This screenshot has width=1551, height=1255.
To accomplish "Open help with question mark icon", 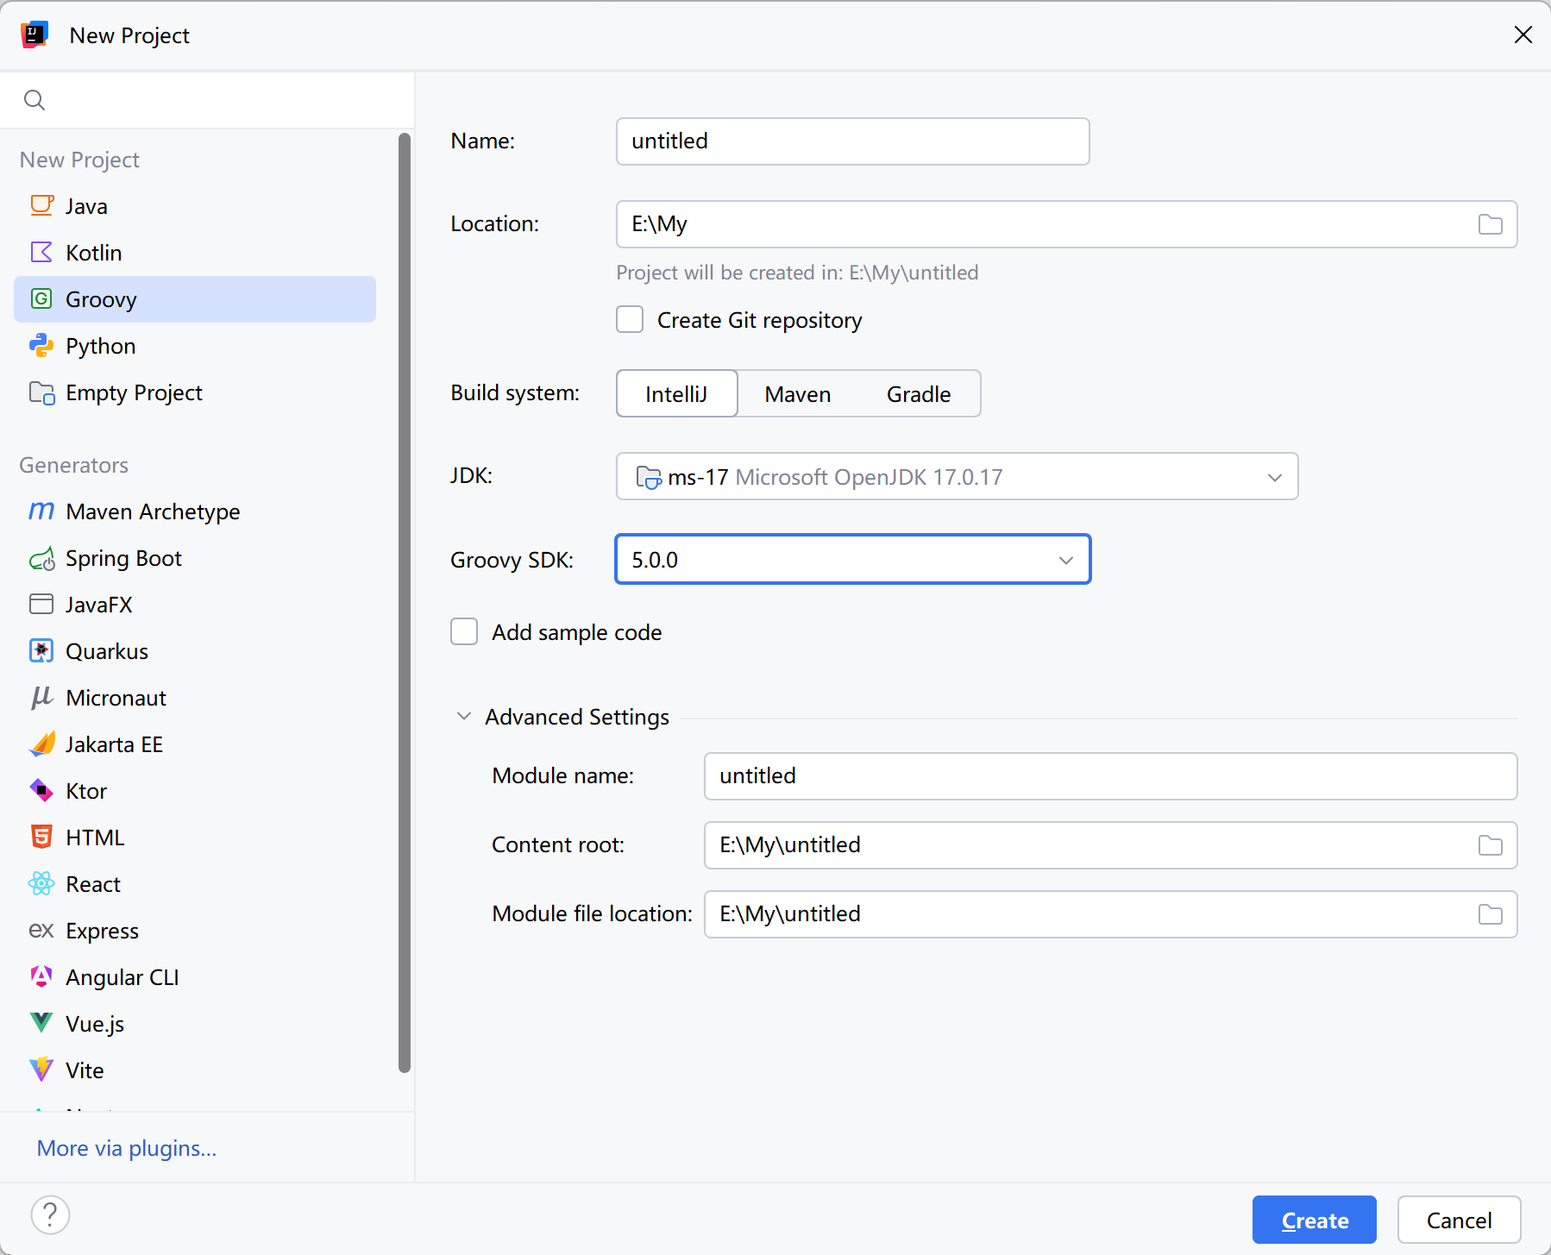I will [50, 1215].
